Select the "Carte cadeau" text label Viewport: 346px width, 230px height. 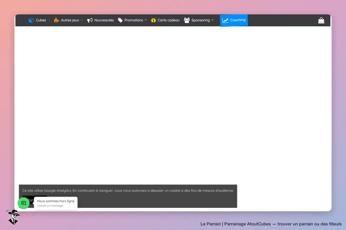169,20
